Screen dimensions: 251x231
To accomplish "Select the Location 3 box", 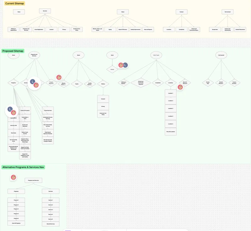I will click(171, 108).
